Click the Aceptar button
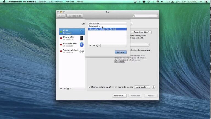This screenshot has height=119, width=211. 121,52
